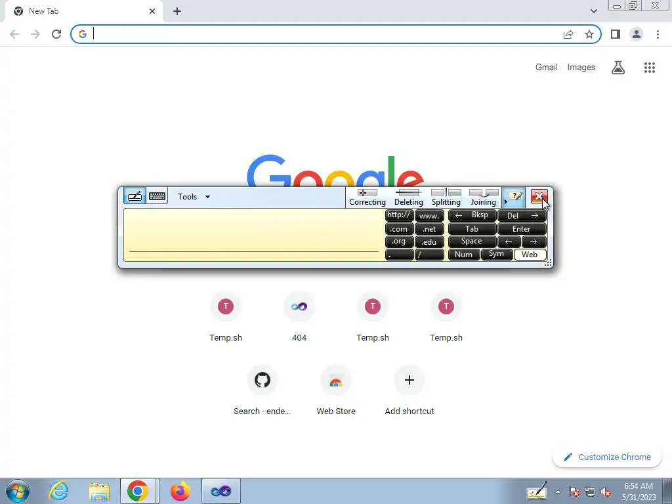The image size is (672, 504).
Task: Tap the left arrow key beside Space
Action: tap(509, 241)
